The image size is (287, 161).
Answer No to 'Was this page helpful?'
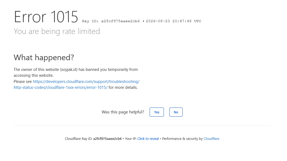(x=176, y=112)
